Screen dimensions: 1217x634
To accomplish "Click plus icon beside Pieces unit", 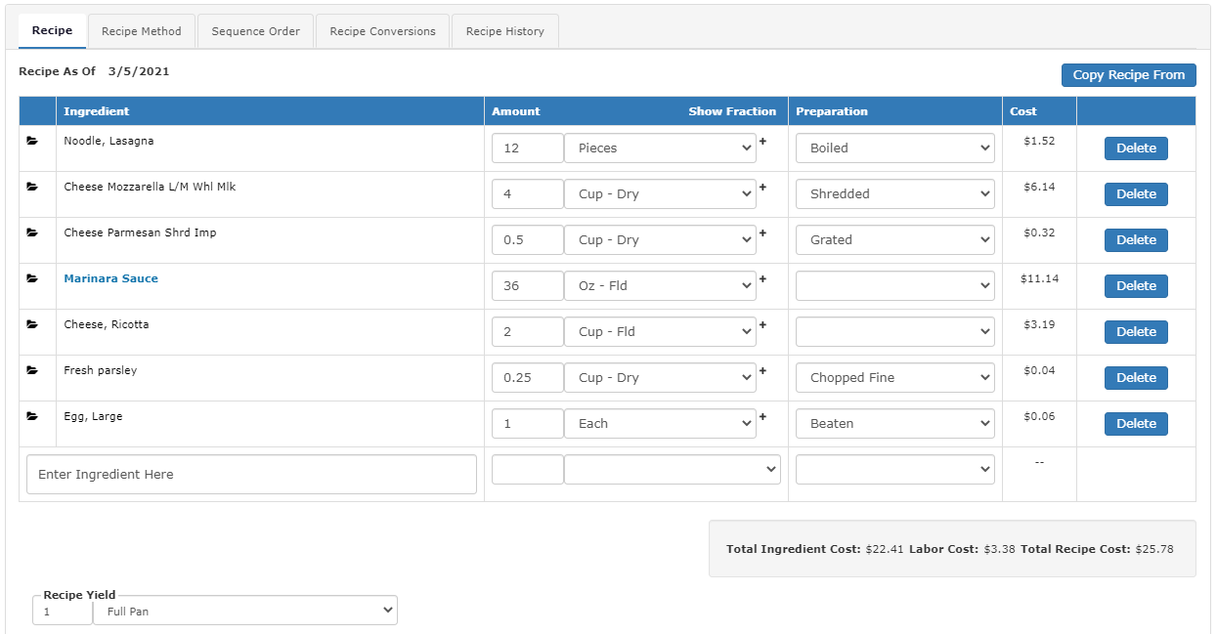I will [x=762, y=142].
